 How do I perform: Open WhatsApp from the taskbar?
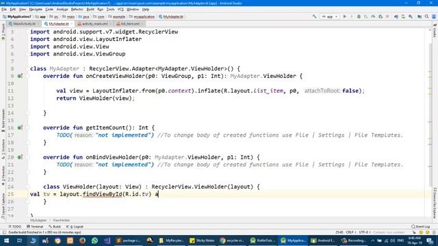point(94,241)
